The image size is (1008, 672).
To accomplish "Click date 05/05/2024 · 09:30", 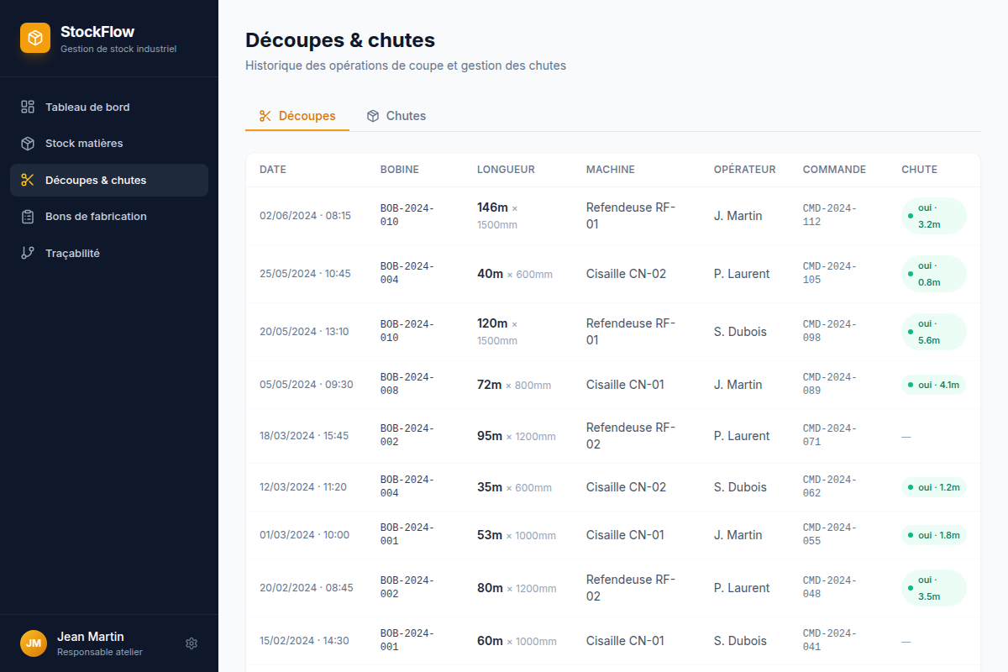I will (307, 385).
